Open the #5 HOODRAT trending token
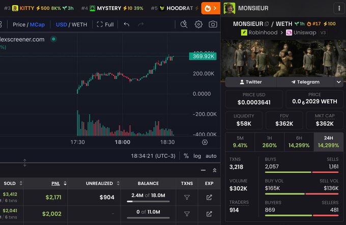 tap(175, 8)
